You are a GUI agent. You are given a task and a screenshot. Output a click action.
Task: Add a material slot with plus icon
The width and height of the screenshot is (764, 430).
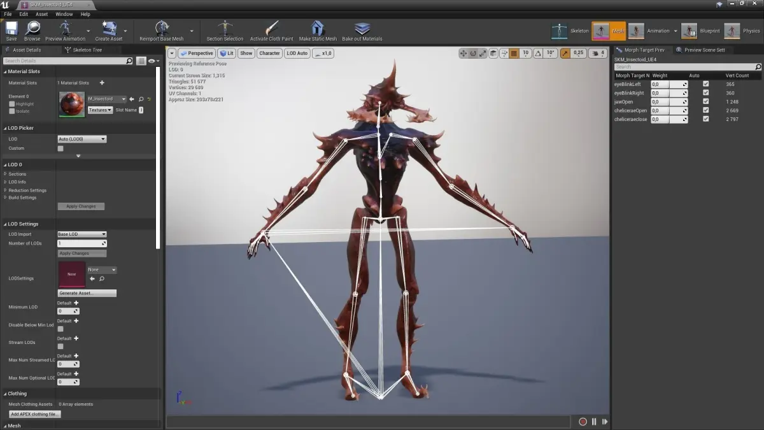tap(102, 83)
